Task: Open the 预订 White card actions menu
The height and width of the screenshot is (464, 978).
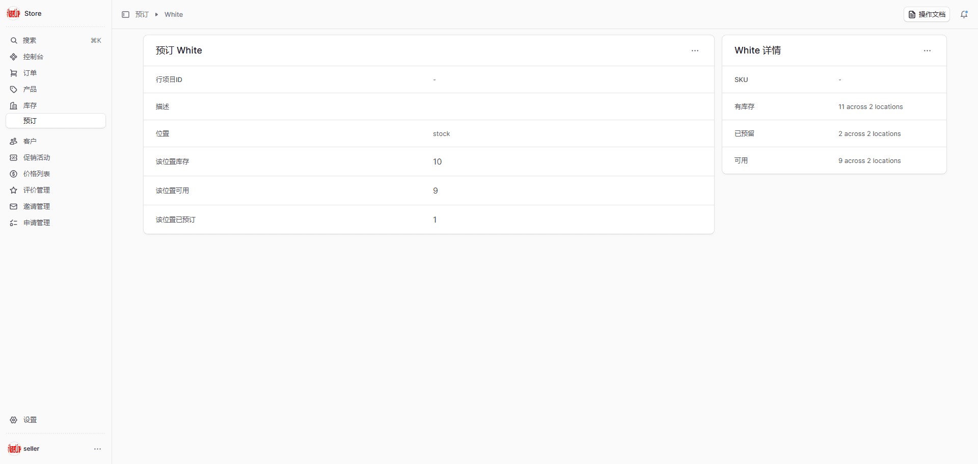Action: click(695, 51)
